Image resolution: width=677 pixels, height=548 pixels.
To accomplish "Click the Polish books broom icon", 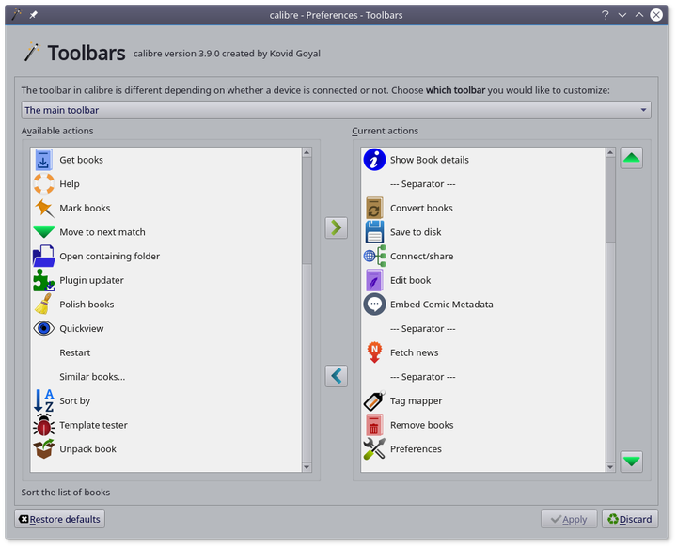I will [x=43, y=305].
